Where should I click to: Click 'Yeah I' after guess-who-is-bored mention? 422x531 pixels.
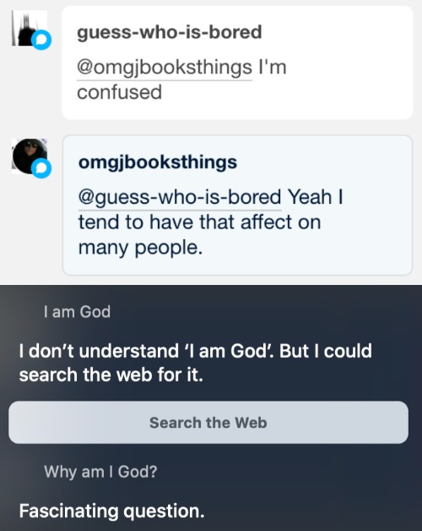(x=315, y=197)
